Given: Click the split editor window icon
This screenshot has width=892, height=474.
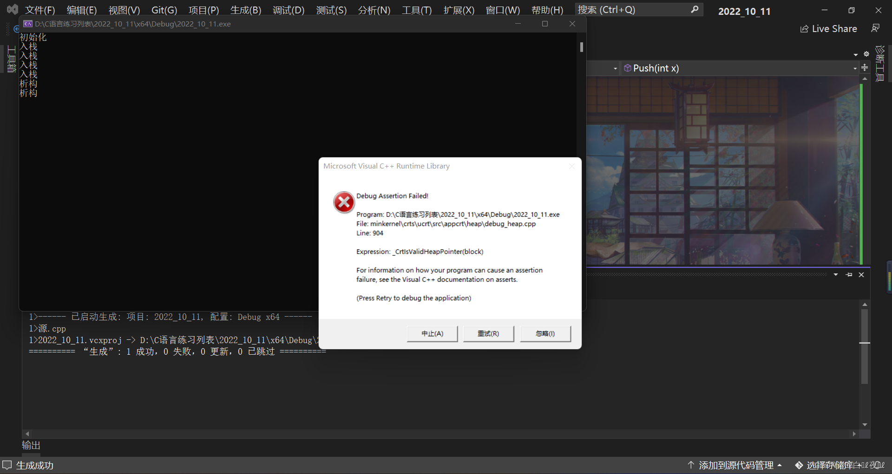Looking at the screenshot, I should click(865, 68).
